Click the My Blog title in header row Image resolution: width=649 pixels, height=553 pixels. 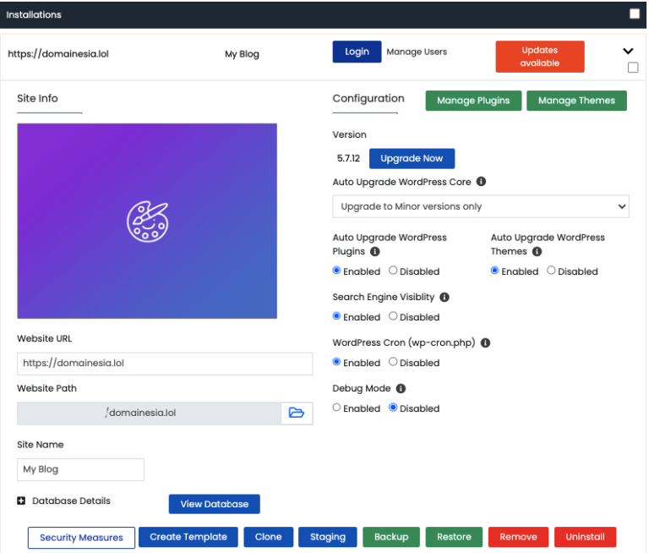coord(242,54)
